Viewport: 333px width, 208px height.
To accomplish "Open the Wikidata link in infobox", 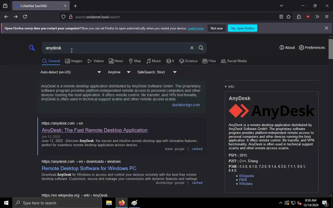I will click(x=246, y=184).
